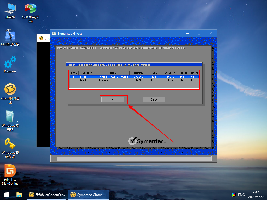Click the Drive column header
This screenshot has width=267, height=200.
coord(74,73)
